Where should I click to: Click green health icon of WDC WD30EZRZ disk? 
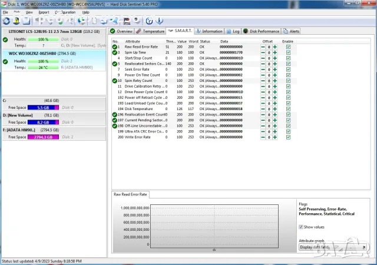point(5,62)
